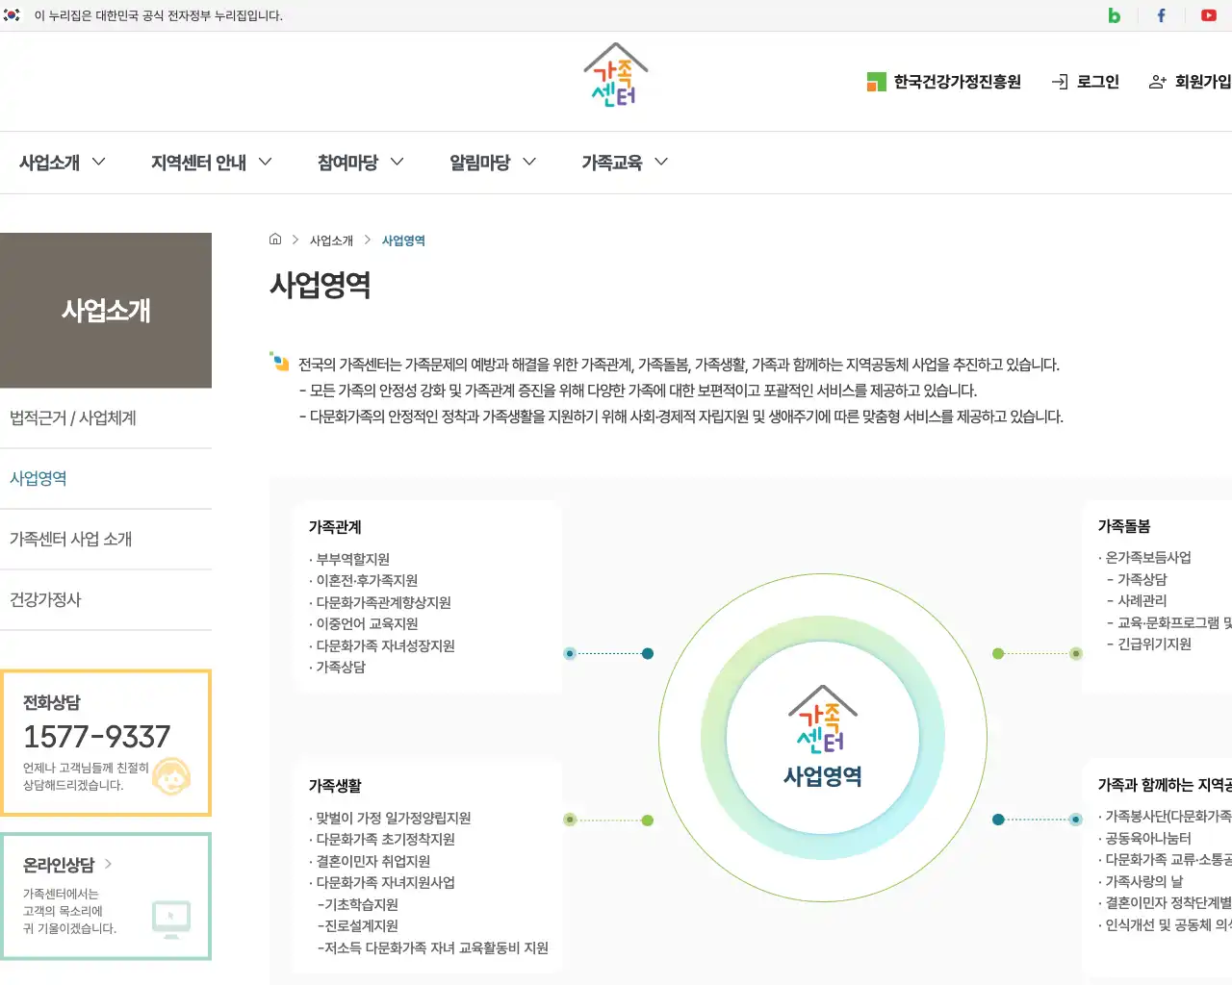Click the 가족사랑의 날 list item
1232x985 pixels.
[1141, 881]
